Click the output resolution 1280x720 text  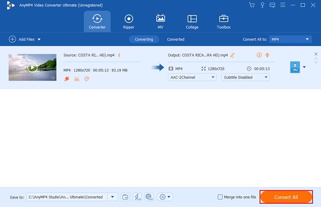(x=216, y=69)
